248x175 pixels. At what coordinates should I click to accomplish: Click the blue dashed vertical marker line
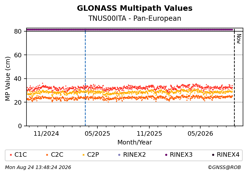pos(85,78)
